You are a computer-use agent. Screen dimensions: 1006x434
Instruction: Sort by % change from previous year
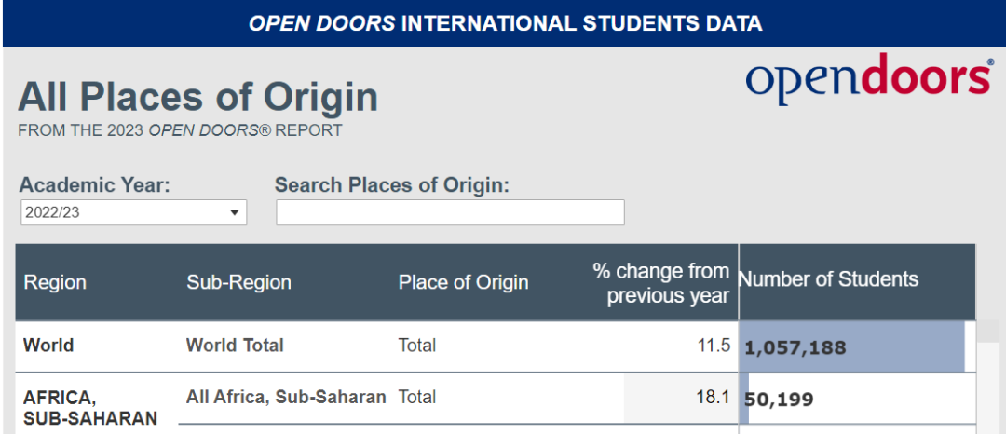661,283
